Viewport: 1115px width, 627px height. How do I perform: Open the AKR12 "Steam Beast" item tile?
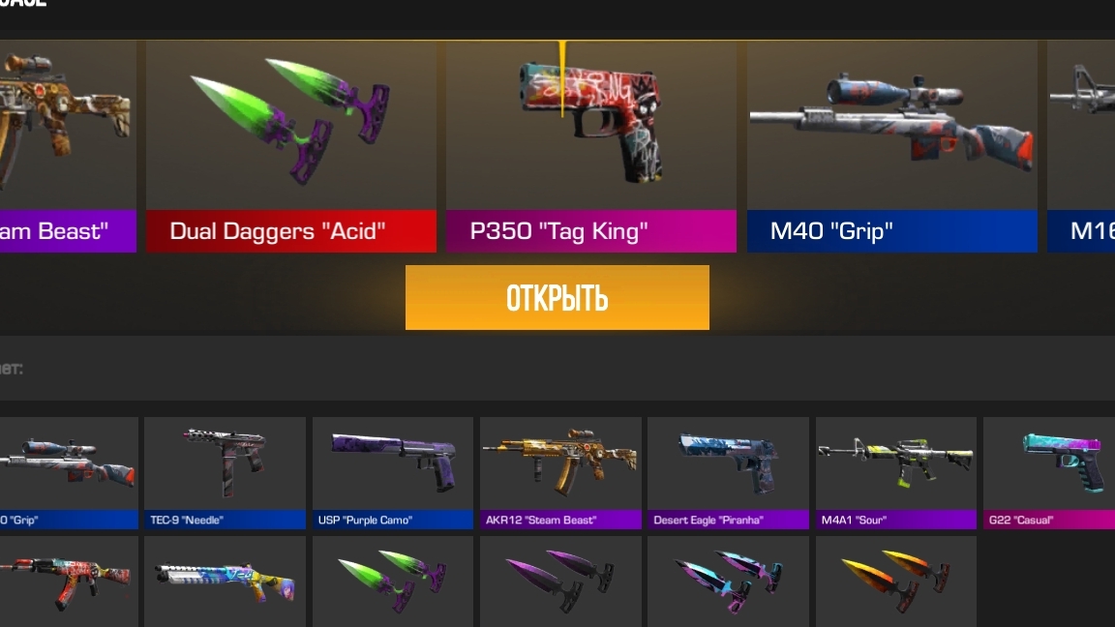560,473
